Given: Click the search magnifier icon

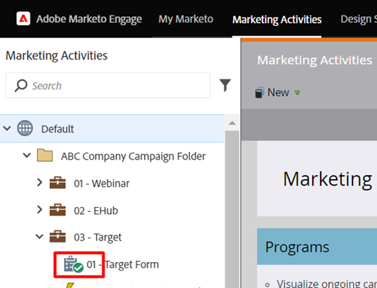Looking at the screenshot, I should 21,86.
